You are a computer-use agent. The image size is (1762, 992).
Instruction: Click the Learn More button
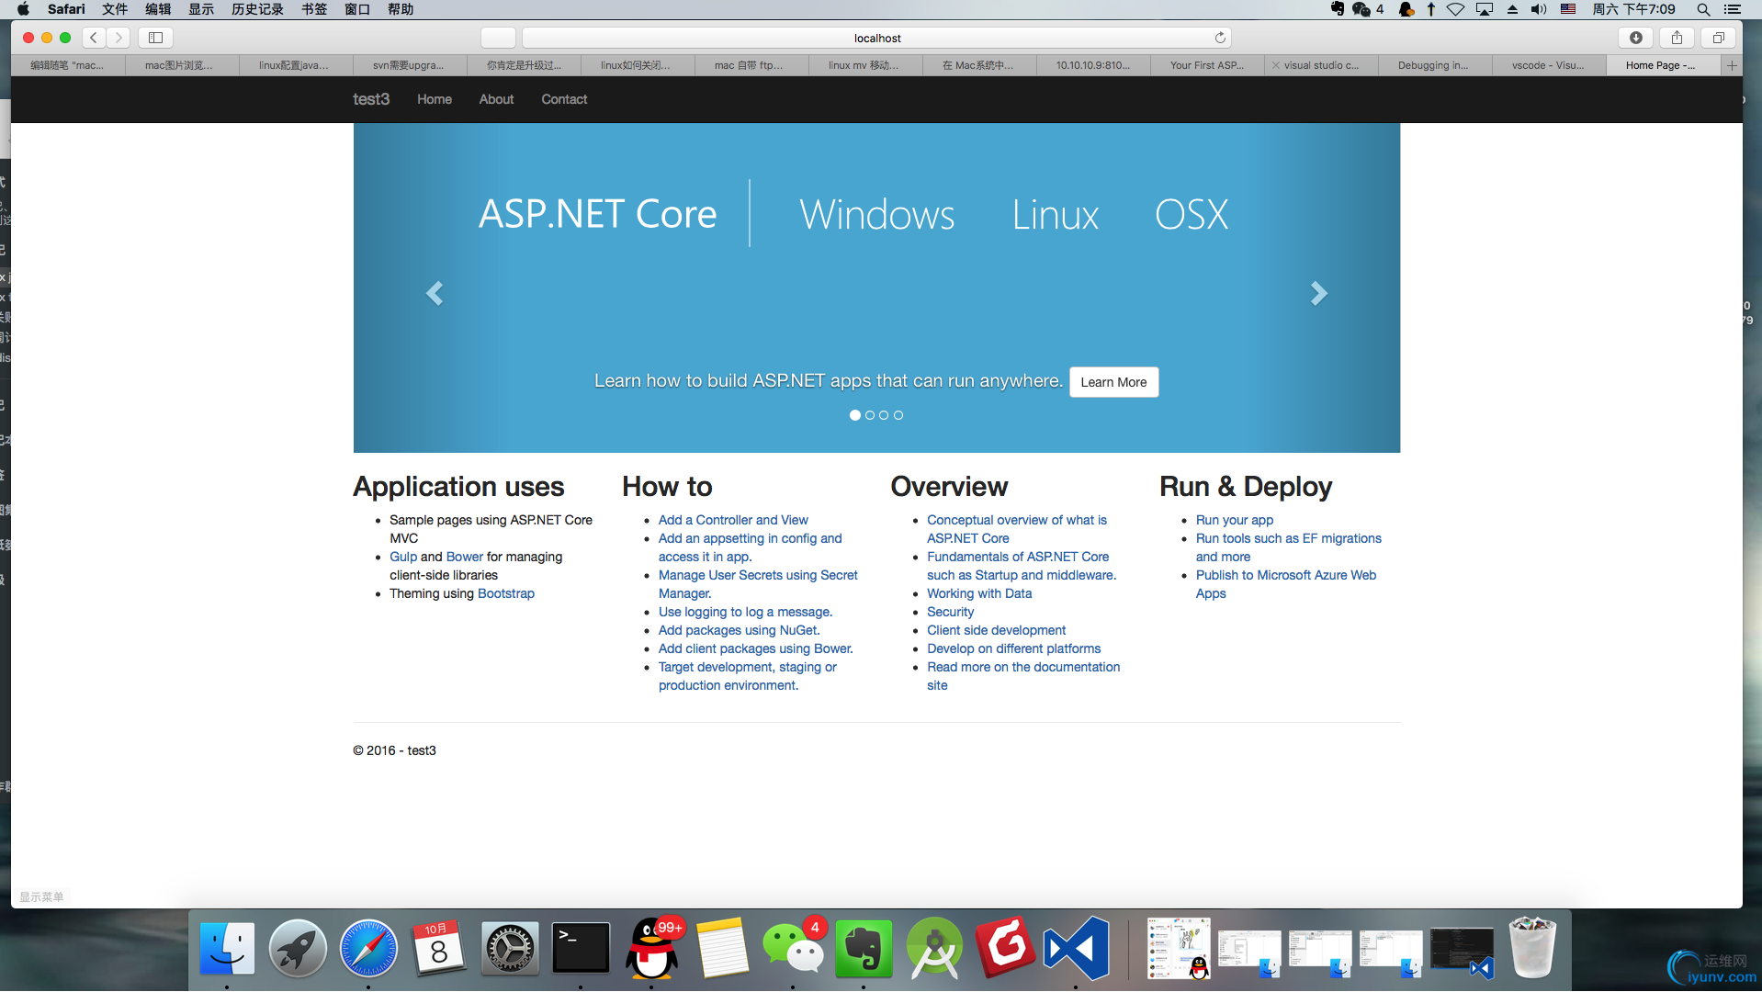1113,382
